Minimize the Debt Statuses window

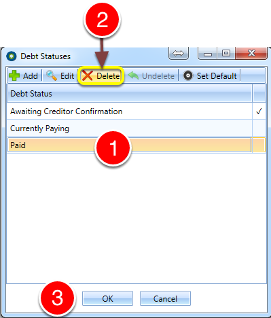click(x=208, y=54)
